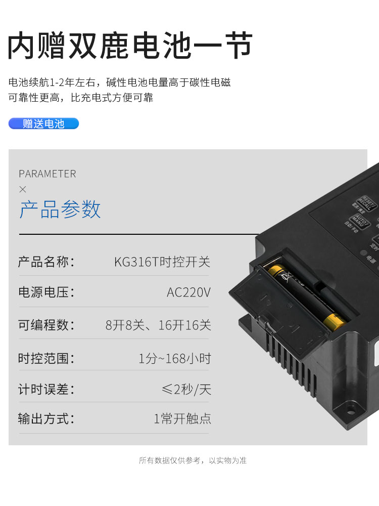The image size is (379, 506).
Task: Click the AUTO/MANU button on the device
Action: pos(360,221)
